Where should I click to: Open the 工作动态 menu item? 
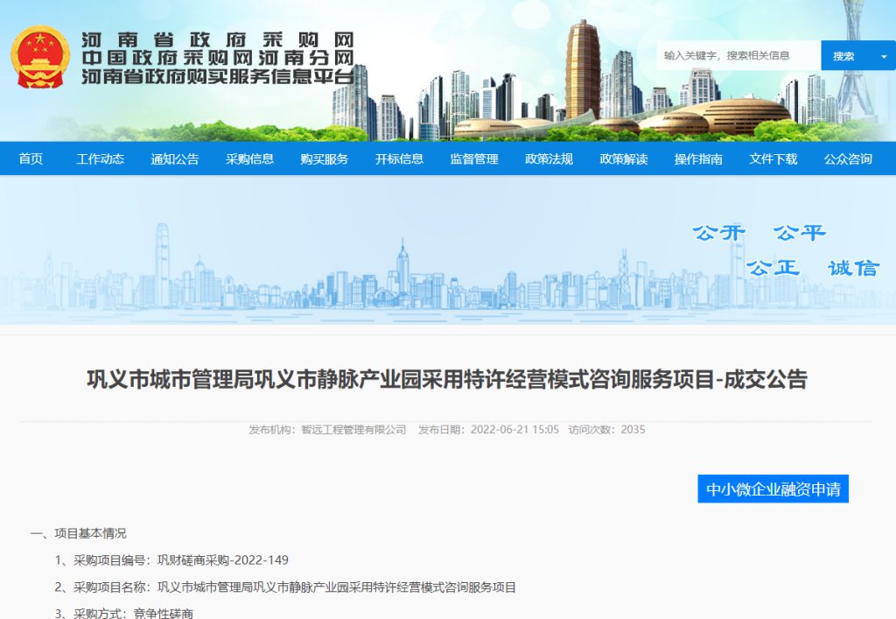point(101,158)
